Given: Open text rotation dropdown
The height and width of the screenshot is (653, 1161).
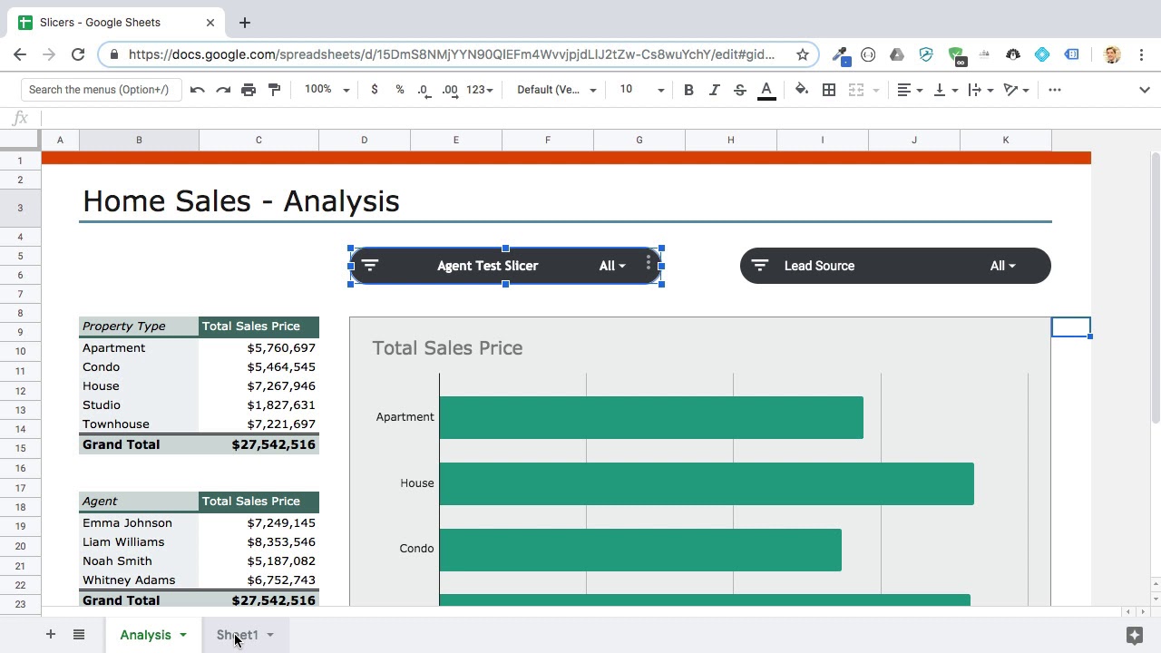Looking at the screenshot, I should point(1017,90).
